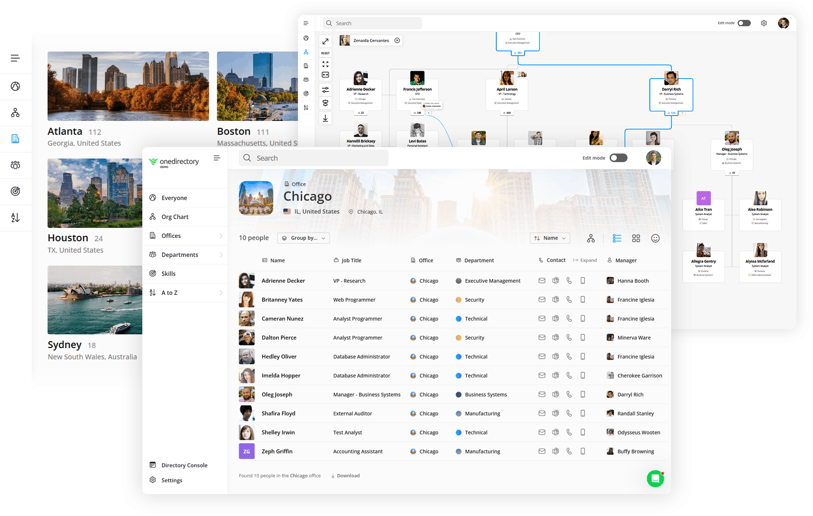Click the Download link
Viewport: 813px width, 516px height.
pyautogui.click(x=346, y=475)
